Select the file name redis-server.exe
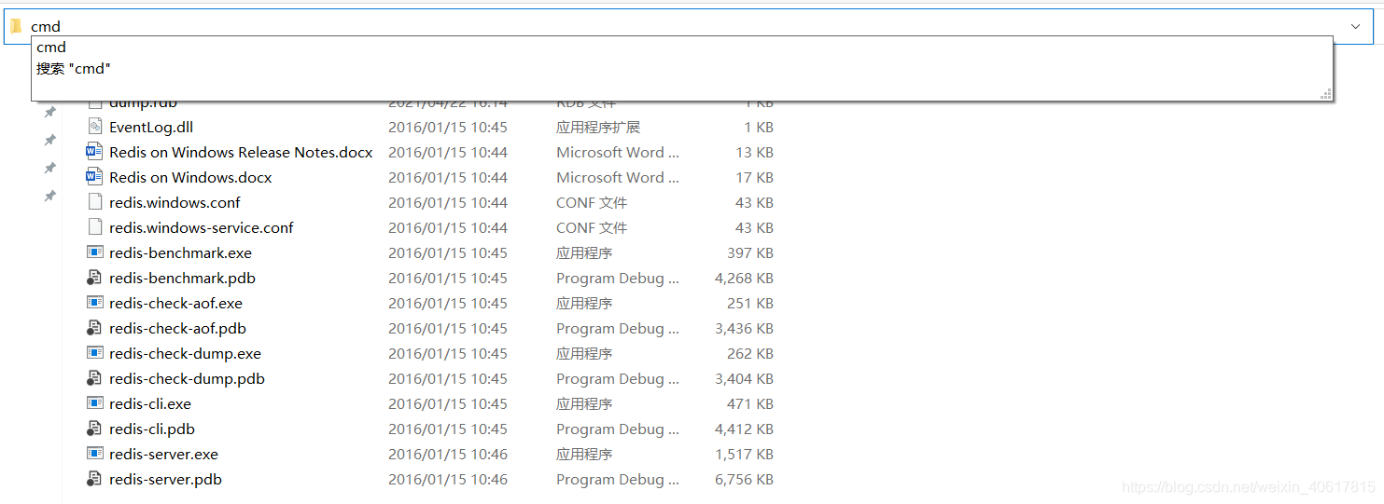The image size is (1384, 504). point(163,454)
